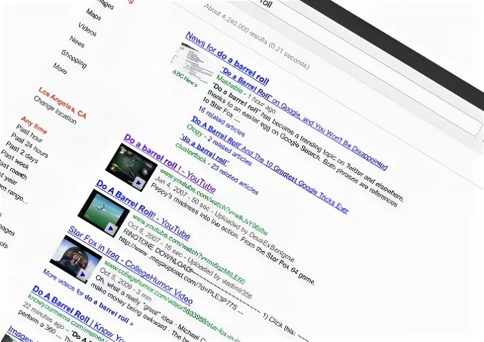This screenshot has width=484, height=342.
Task: Click the About 4,240,000 results count text
Action: (x=257, y=37)
